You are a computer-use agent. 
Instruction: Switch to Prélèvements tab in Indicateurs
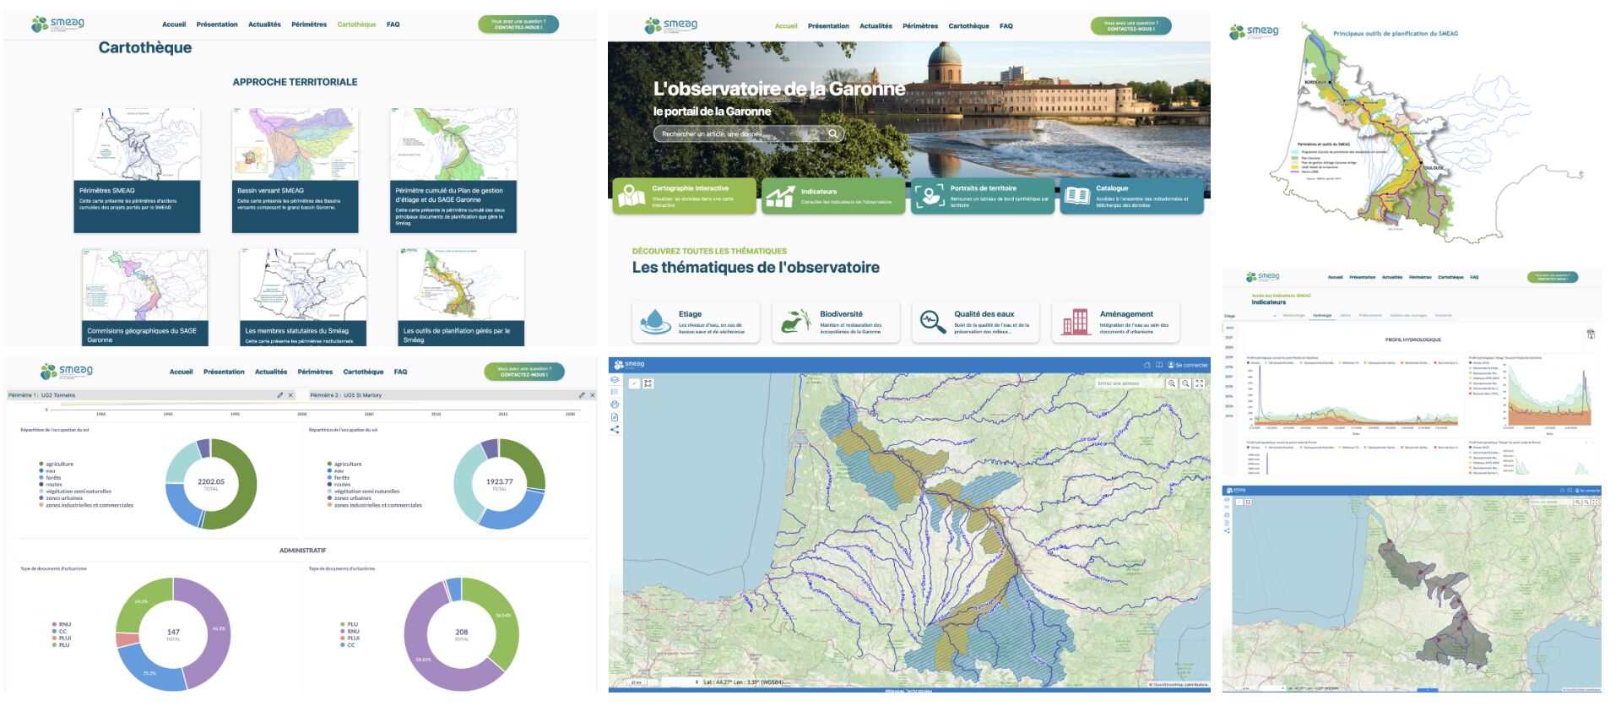pos(1370,316)
